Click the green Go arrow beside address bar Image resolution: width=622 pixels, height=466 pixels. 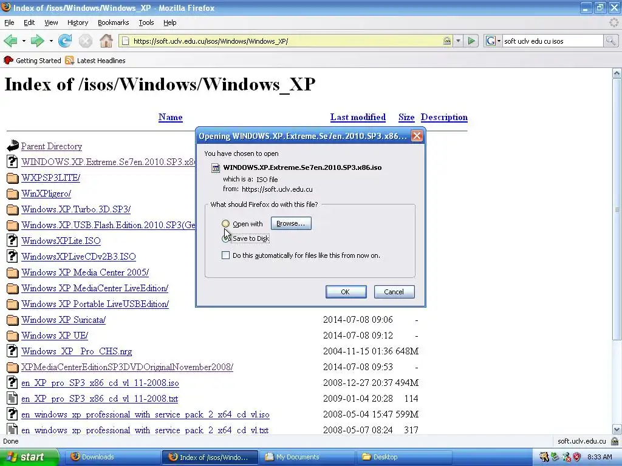click(x=471, y=41)
